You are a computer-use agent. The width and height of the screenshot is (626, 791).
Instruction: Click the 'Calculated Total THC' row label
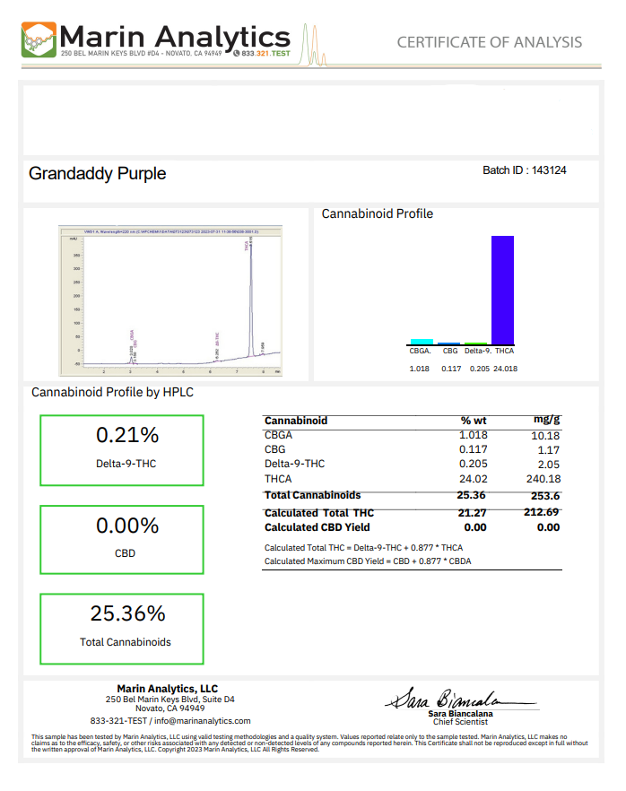click(319, 513)
